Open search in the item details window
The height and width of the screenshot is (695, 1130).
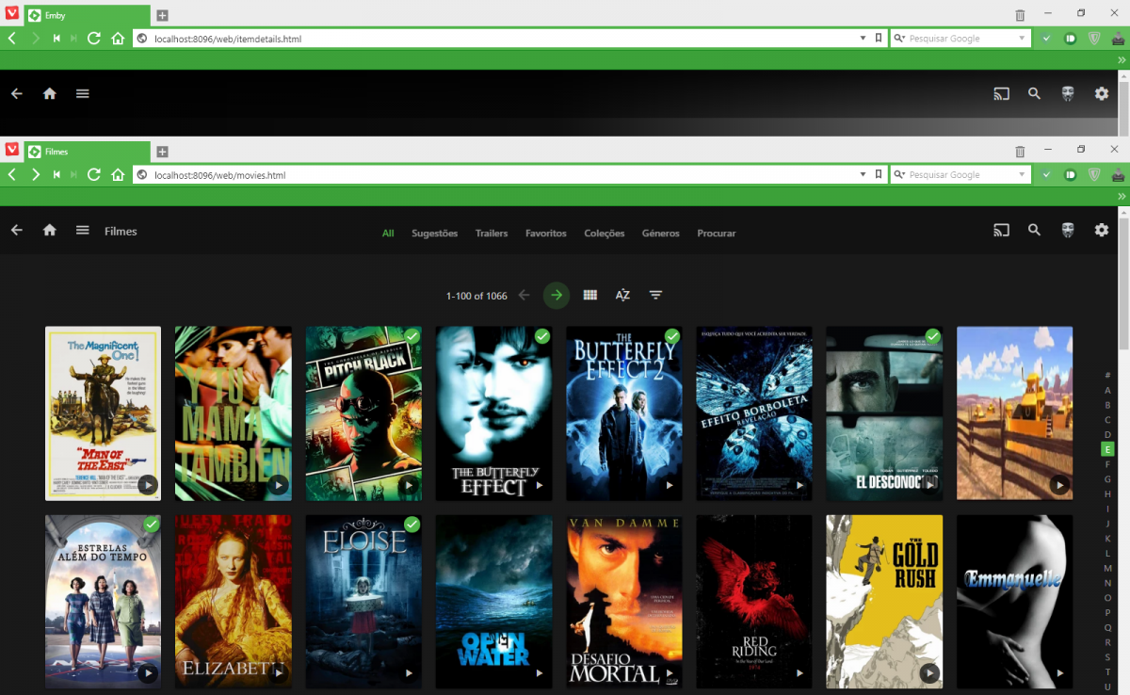coord(1034,93)
